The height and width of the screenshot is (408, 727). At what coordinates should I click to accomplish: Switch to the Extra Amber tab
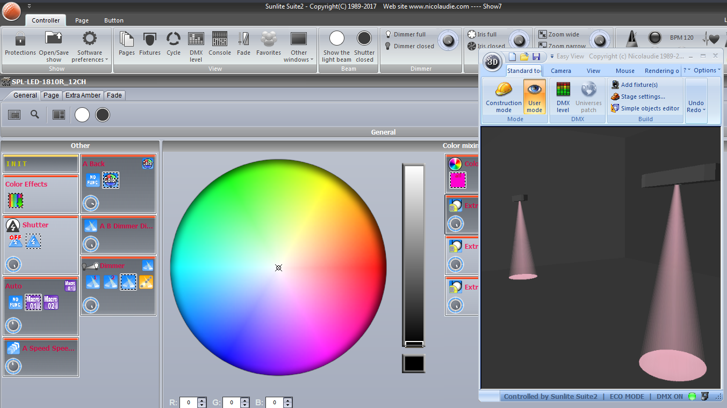coord(83,95)
